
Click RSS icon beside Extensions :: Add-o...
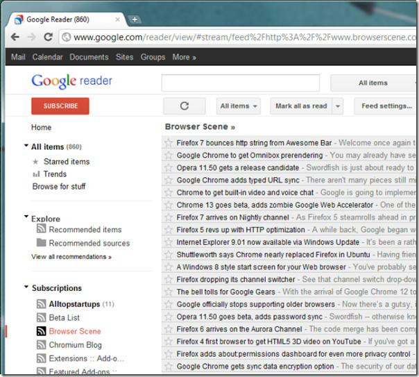tap(41, 358)
